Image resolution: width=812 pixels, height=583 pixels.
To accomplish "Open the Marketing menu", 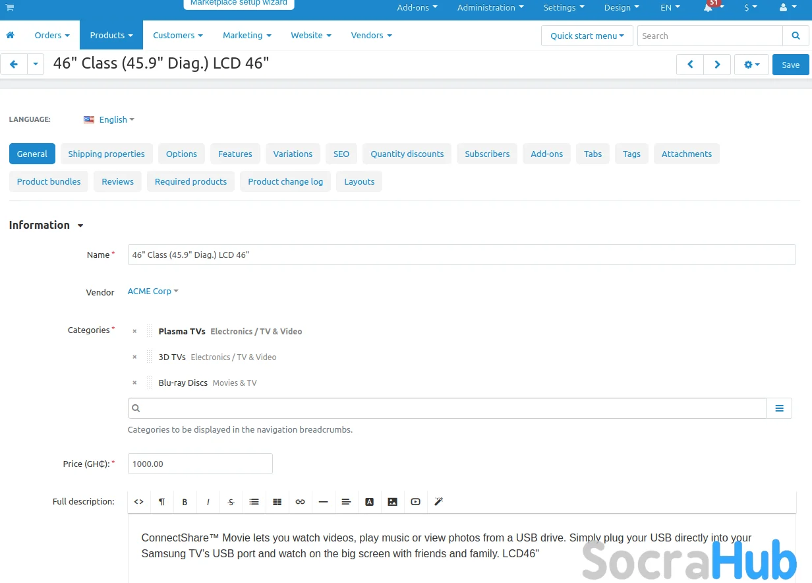I will (247, 35).
